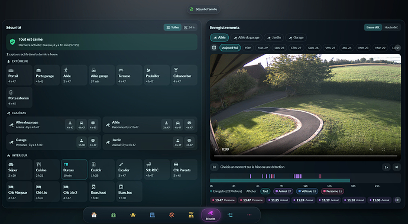Open the pink more-options dots in dock

point(250,215)
